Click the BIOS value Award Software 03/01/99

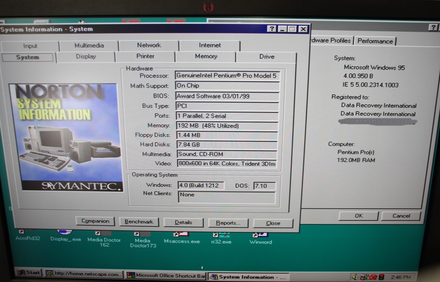(x=227, y=96)
